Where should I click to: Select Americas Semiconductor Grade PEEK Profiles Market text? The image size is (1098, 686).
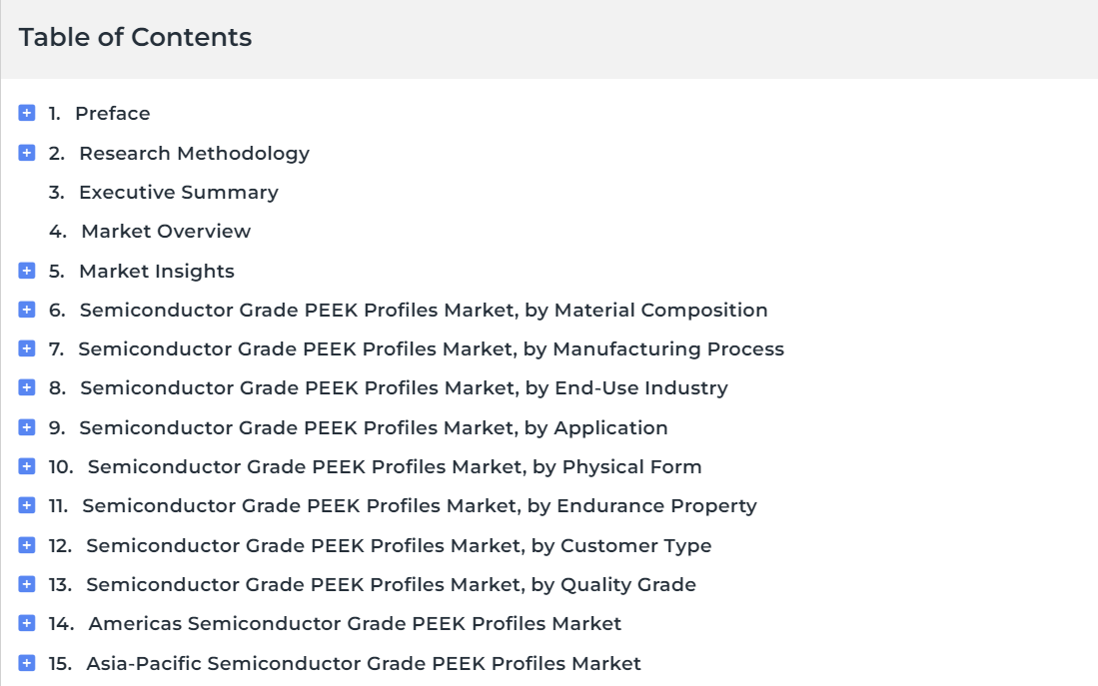pos(355,624)
